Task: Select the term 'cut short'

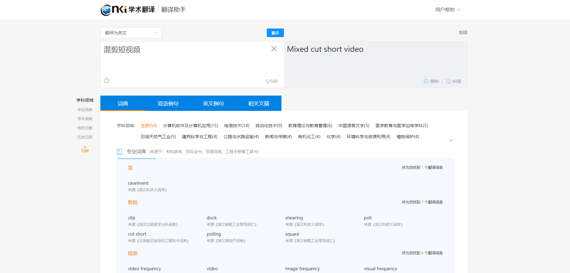Action: point(137,234)
